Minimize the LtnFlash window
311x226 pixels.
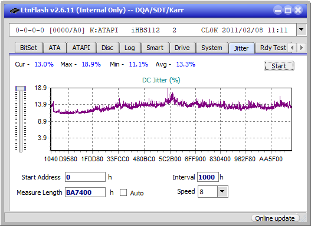pos(278,10)
